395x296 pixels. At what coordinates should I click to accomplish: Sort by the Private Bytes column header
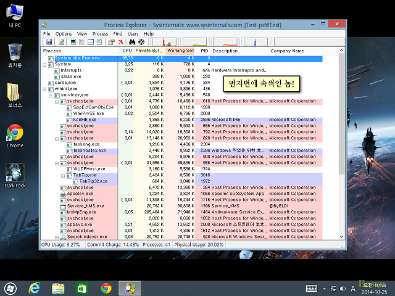149,51
